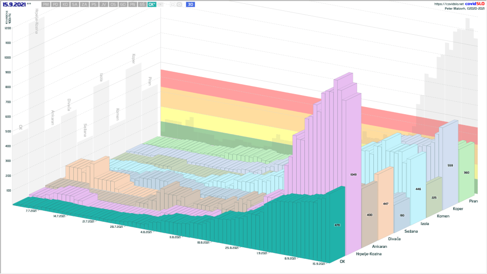The height and width of the screenshot is (274, 487).
Task: Open the https://covidslo.net link
Action: [448, 4]
